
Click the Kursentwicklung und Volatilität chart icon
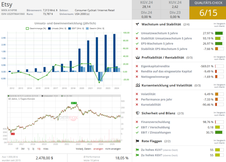137,85
